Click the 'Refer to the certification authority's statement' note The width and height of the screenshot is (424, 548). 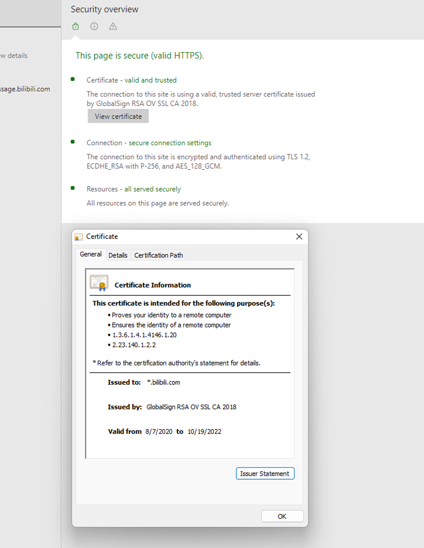tap(177, 363)
